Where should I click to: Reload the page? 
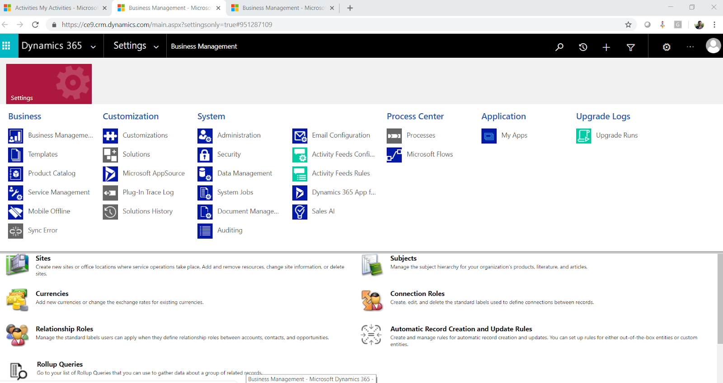pos(35,25)
